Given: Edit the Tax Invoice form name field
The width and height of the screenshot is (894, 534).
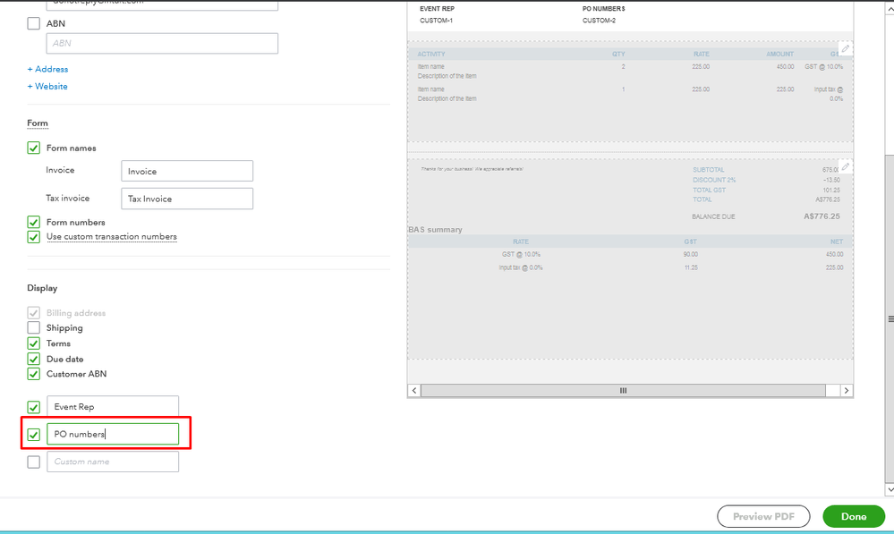Looking at the screenshot, I should 187,199.
